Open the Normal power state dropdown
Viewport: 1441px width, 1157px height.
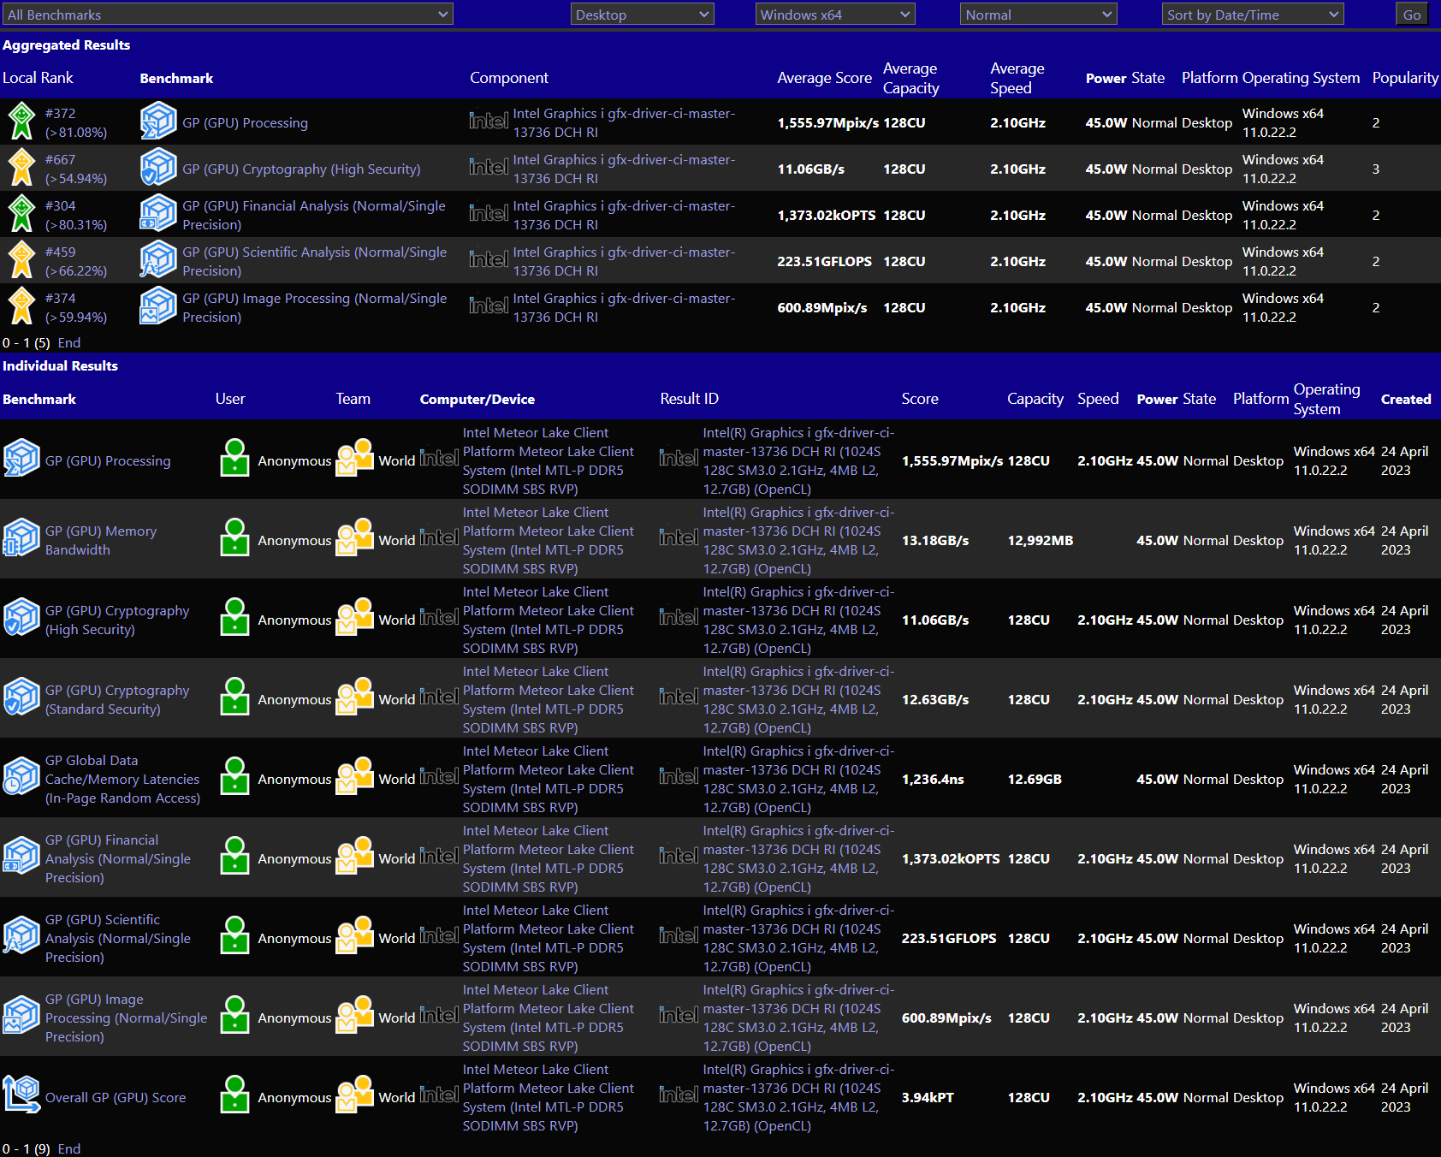(1038, 15)
